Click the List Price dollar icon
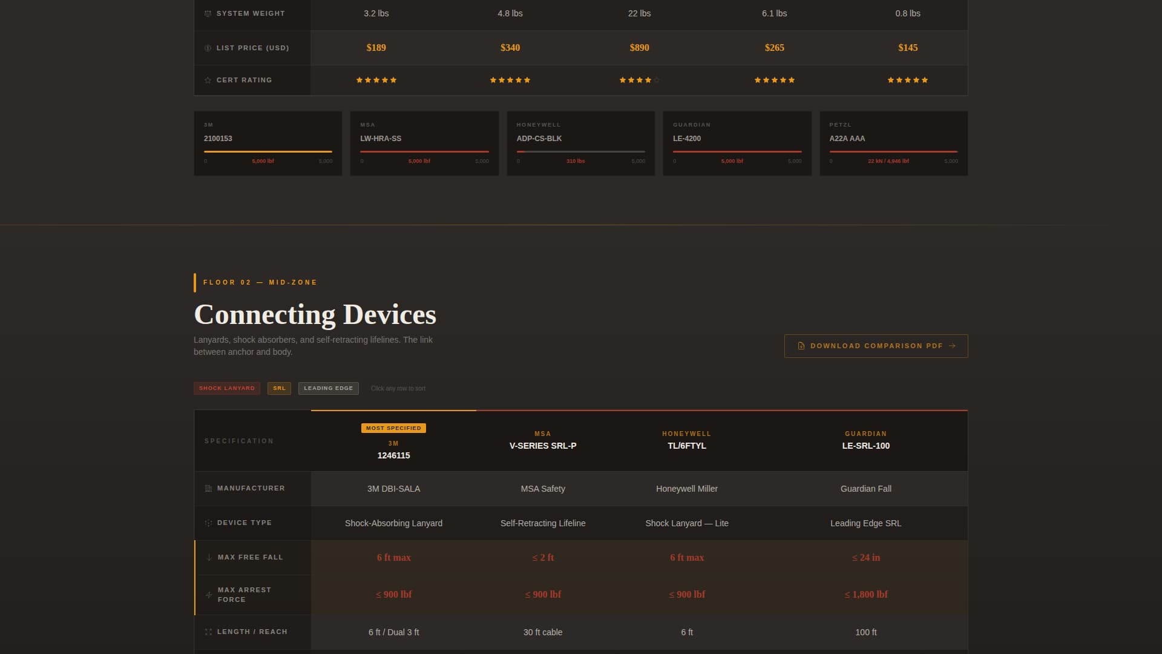The height and width of the screenshot is (654, 1162). pos(208,47)
